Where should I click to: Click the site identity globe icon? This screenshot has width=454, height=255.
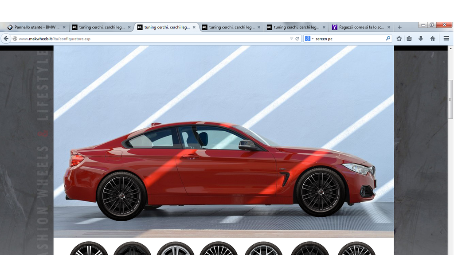click(15, 39)
